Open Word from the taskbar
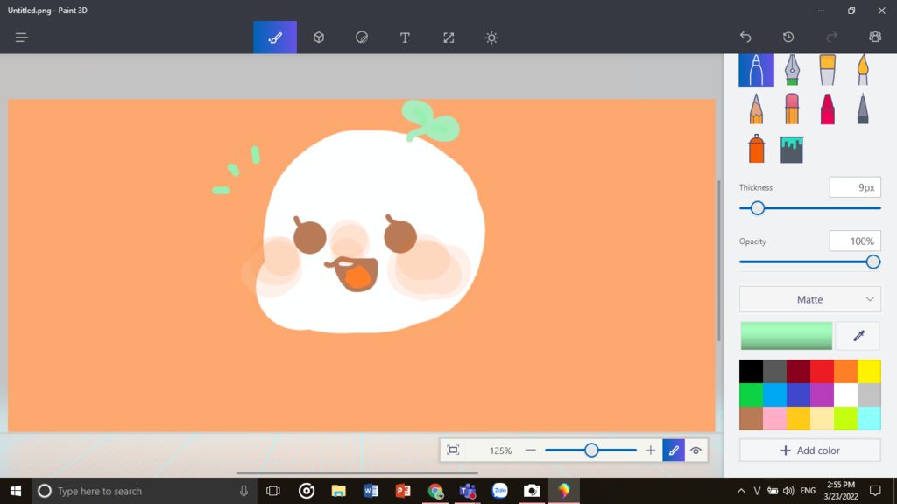The image size is (897, 504). (x=371, y=491)
